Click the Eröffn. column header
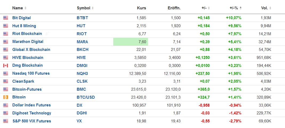The width and height of the screenshot is (285, 128). tap(175, 8)
